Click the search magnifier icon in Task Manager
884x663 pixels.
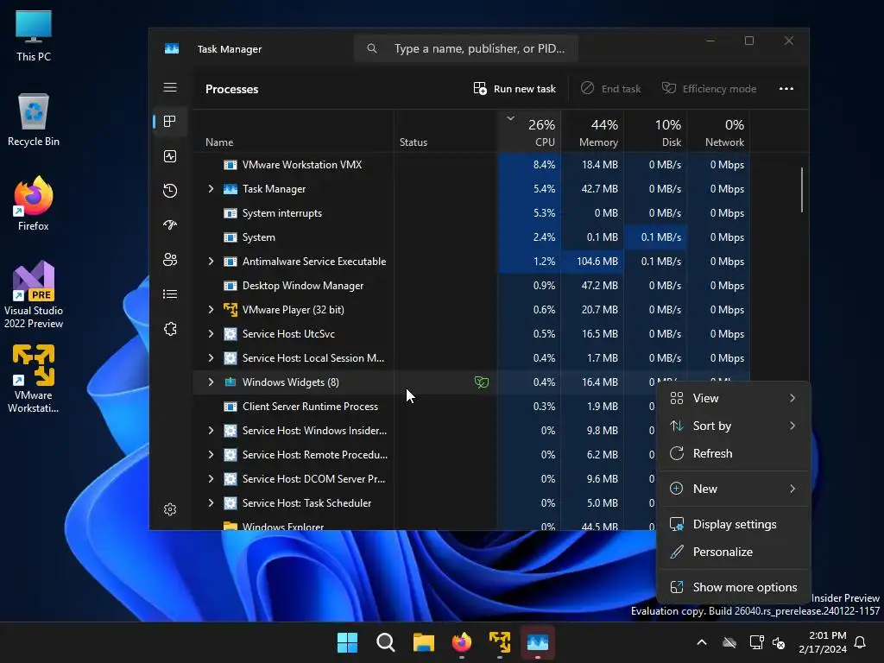372,48
